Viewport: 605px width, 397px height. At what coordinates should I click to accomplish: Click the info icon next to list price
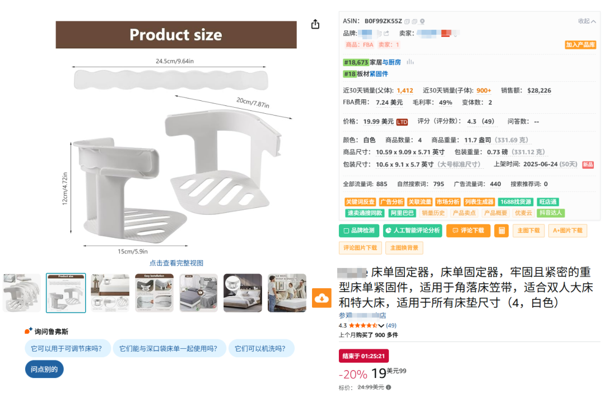coord(389,387)
